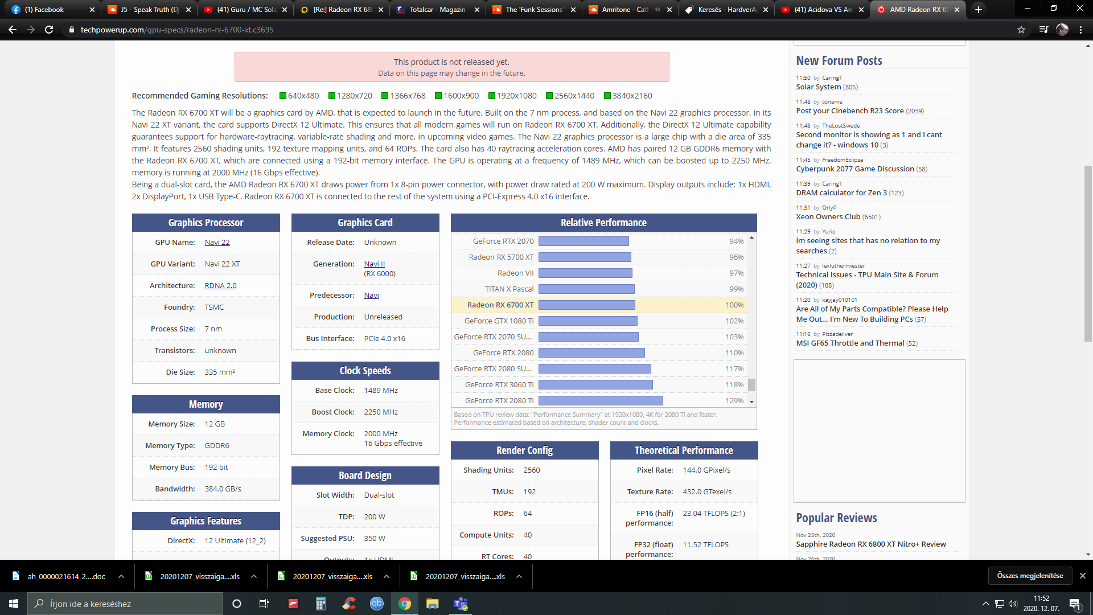This screenshot has width=1093, height=615.
Task: Open the taskbar clock and date
Action: point(1041,604)
